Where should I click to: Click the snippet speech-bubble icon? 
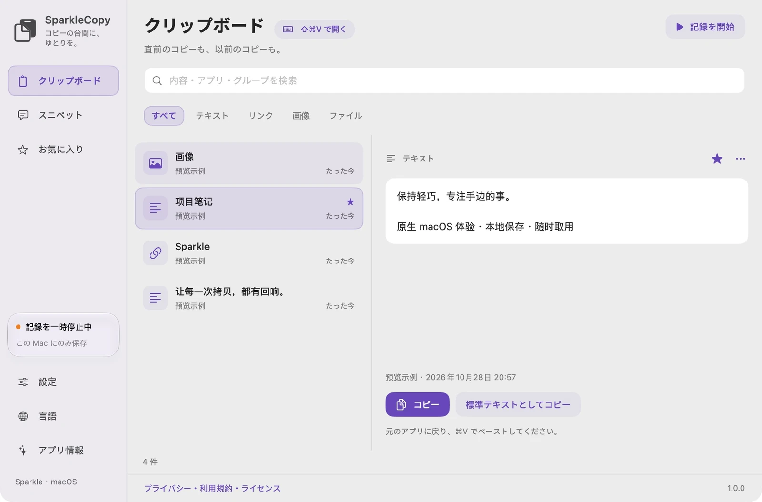pyautogui.click(x=23, y=115)
